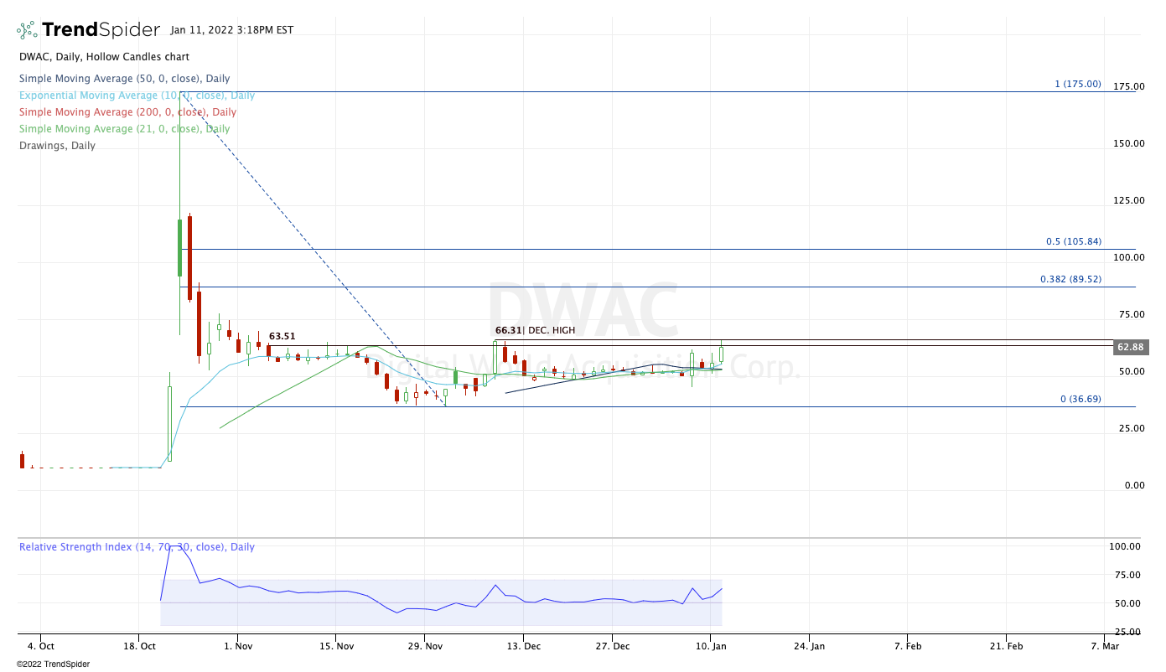Screen dimensions: 1166x672
Task: Click the 29. Nov date label
Action: coord(425,646)
